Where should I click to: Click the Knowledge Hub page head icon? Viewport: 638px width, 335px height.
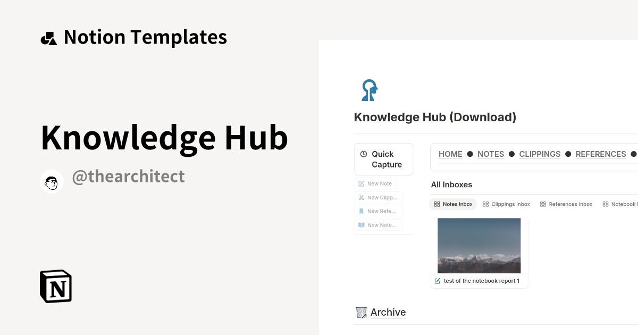pyautogui.click(x=369, y=90)
